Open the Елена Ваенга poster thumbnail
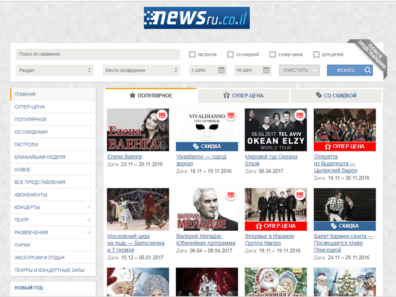Image resolution: width=396 pixels, height=297 pixels. [138, 130]
